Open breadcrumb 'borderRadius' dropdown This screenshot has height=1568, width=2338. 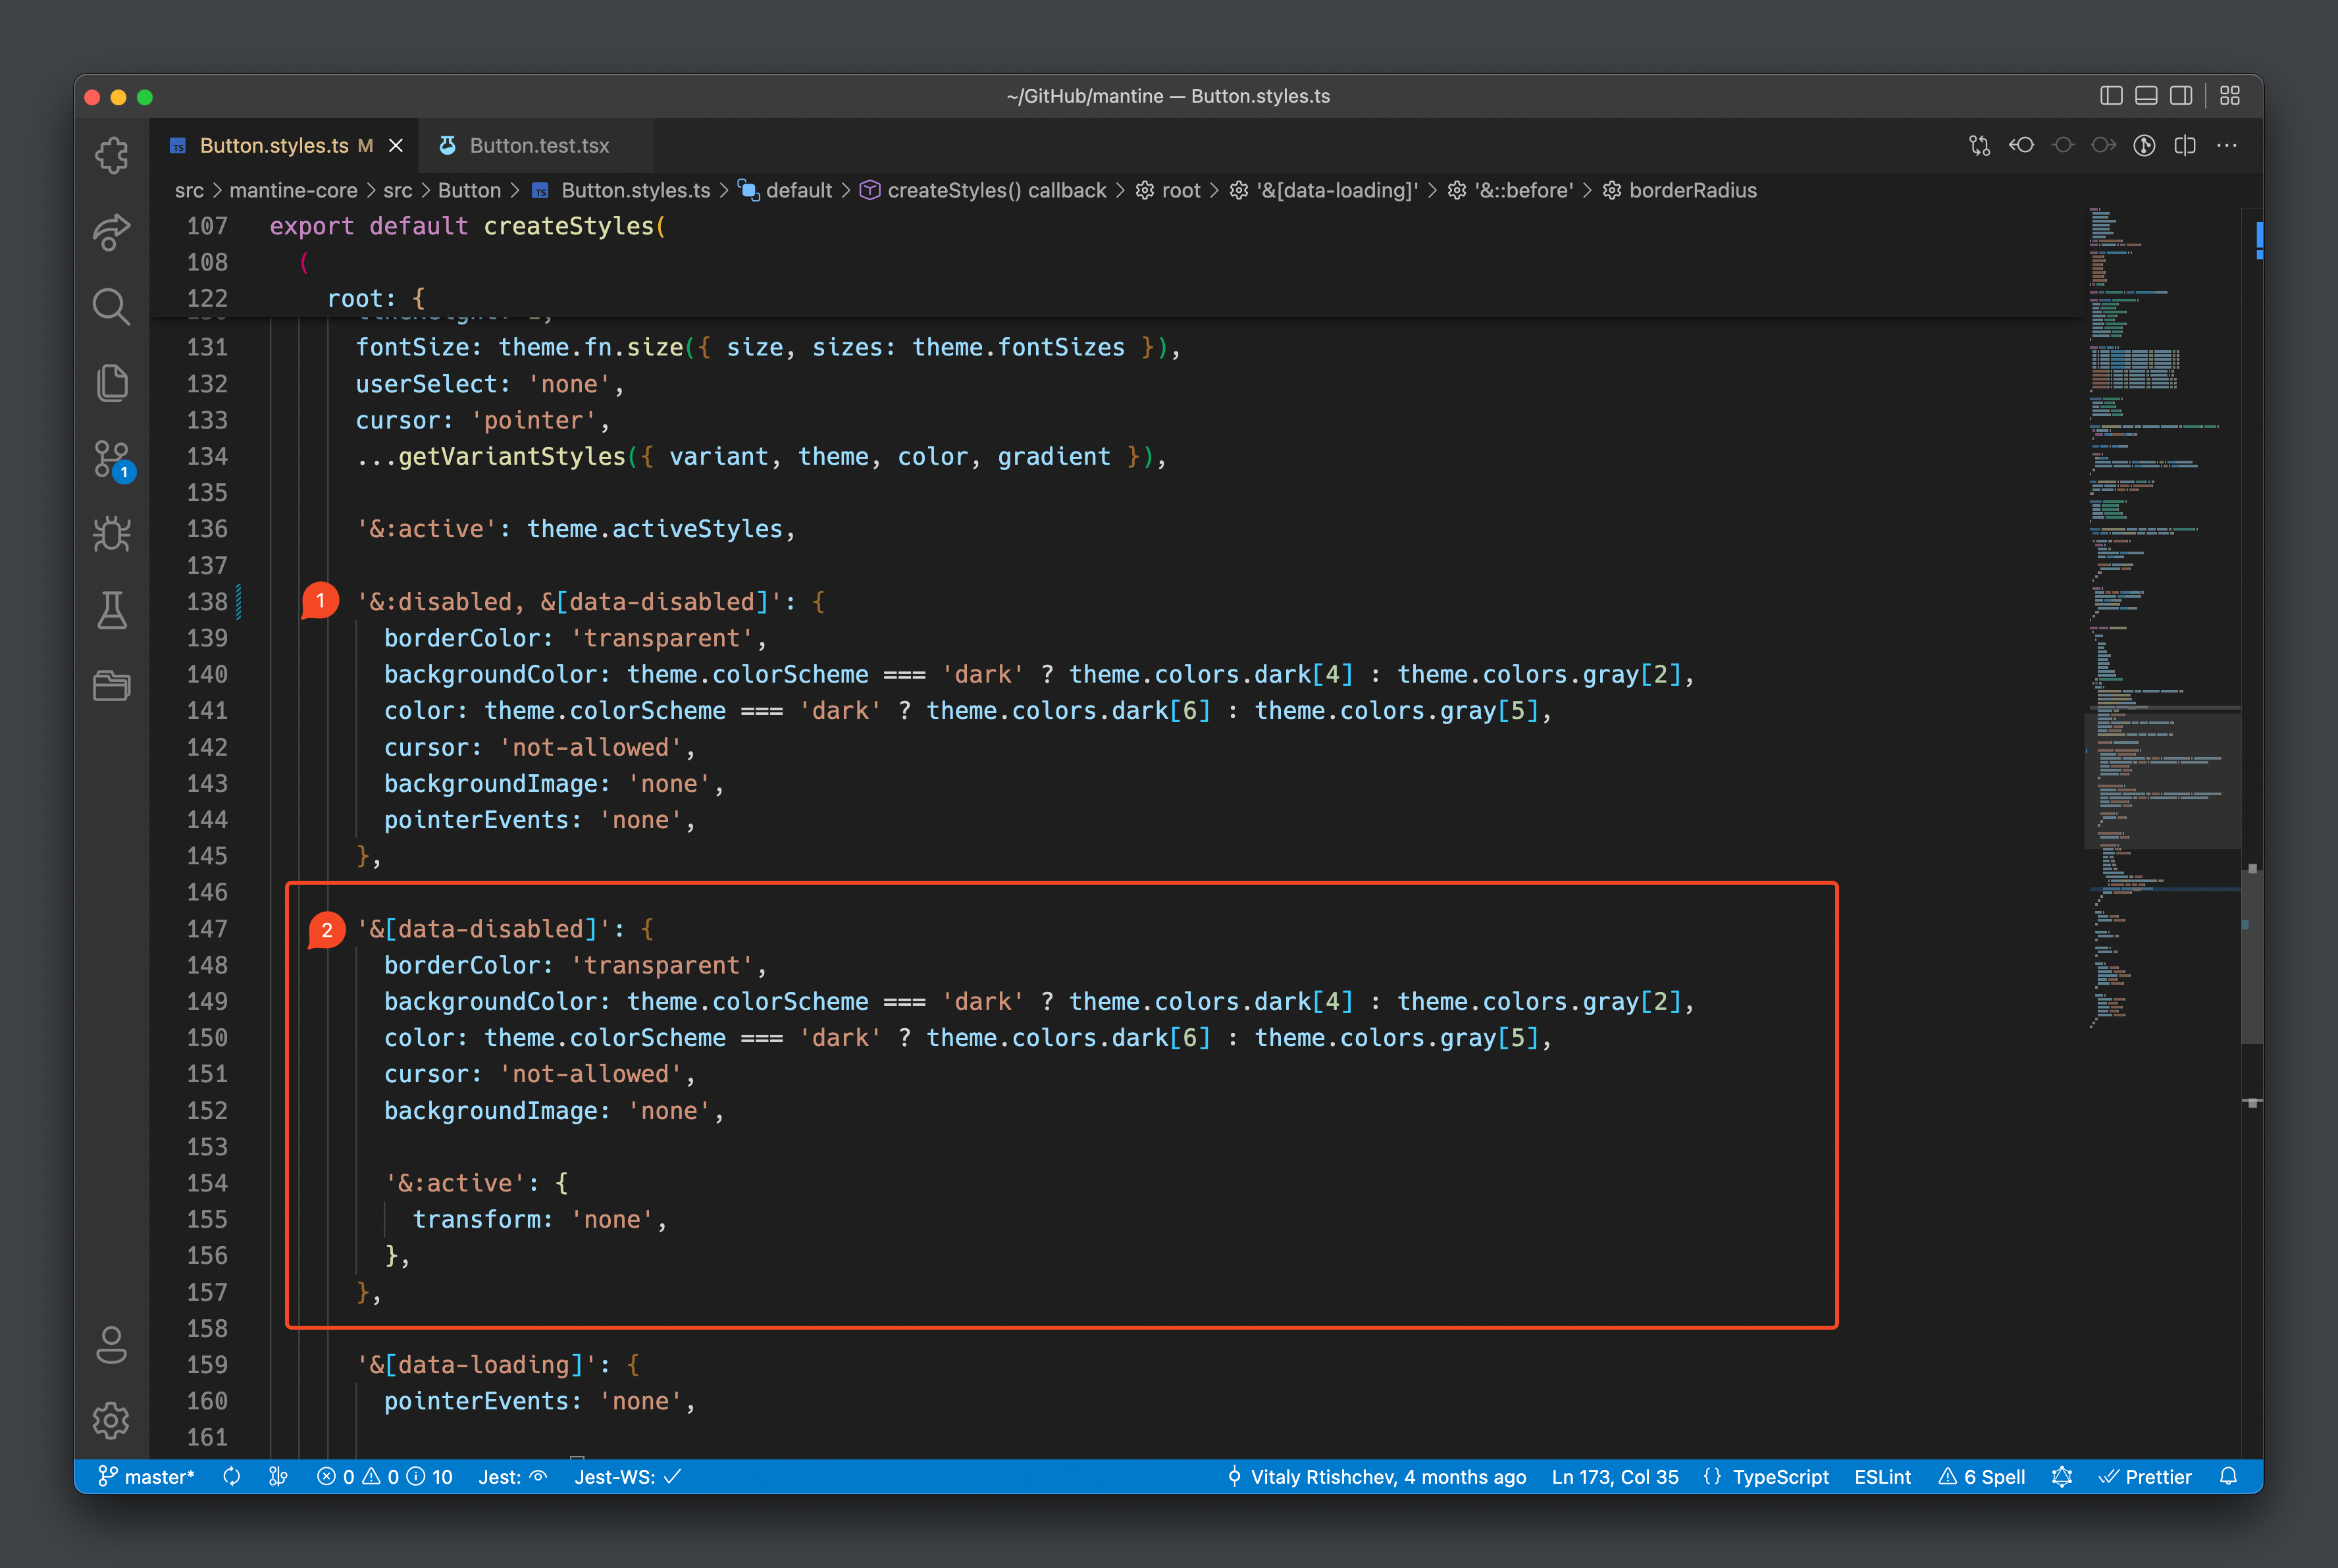pos(1679,190)
